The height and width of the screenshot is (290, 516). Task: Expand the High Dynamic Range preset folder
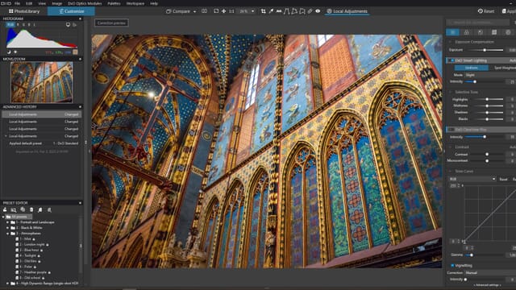[7, 283]
